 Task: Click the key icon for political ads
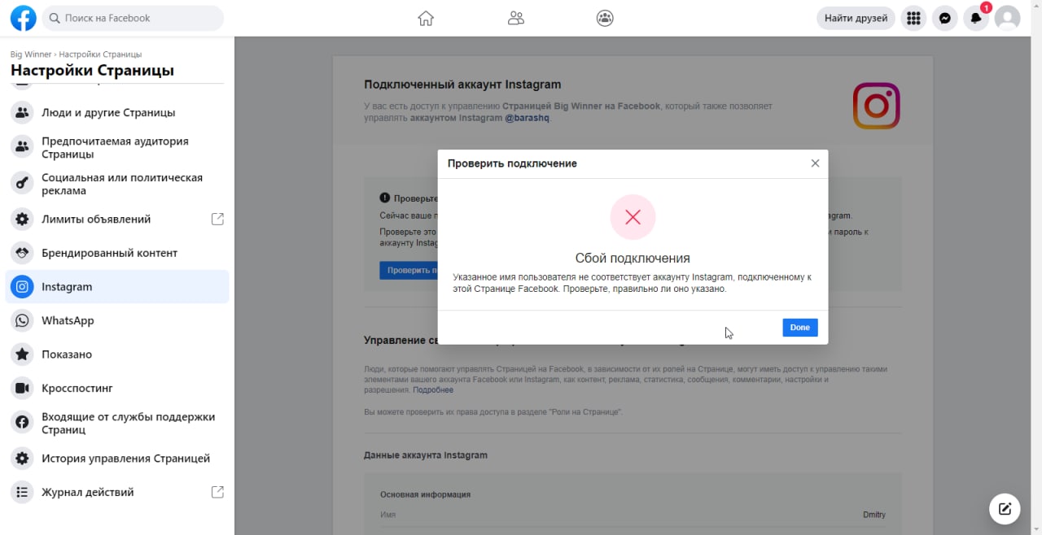tap(23, 184)
